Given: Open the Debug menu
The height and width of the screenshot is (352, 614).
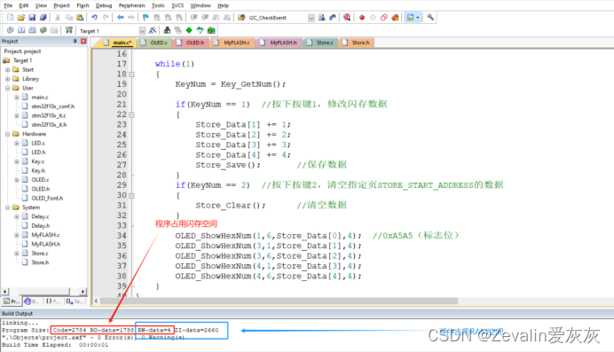Looking at the screenshot, I should click(104, 5).
